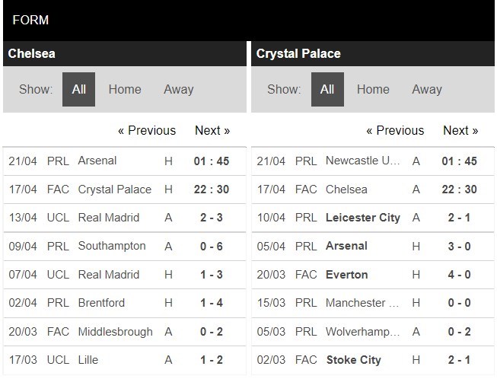Open the Stoke City 2 - 1 match
Screen dimensions: 497x379
point(373,360)
